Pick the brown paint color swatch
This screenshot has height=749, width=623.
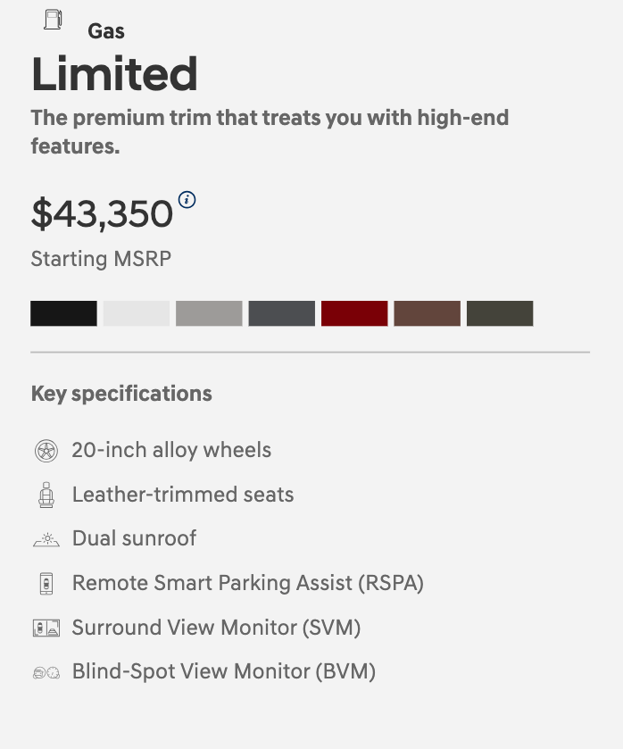pyautogui.click(x=427, y=313)
